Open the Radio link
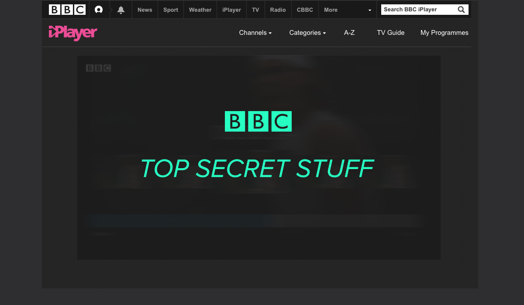 point(278,10)
